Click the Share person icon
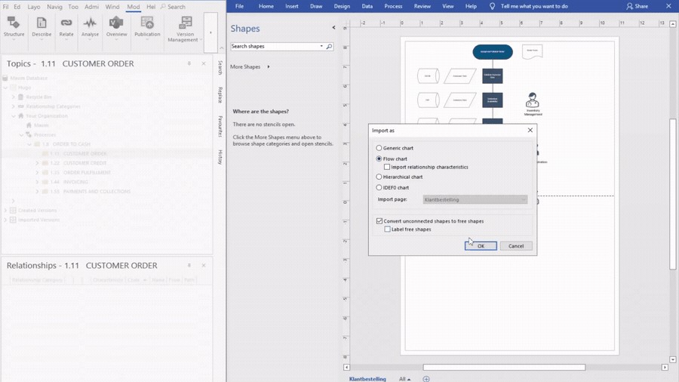Viewport: 679px width, 382px height. click(x=629, y=6)
